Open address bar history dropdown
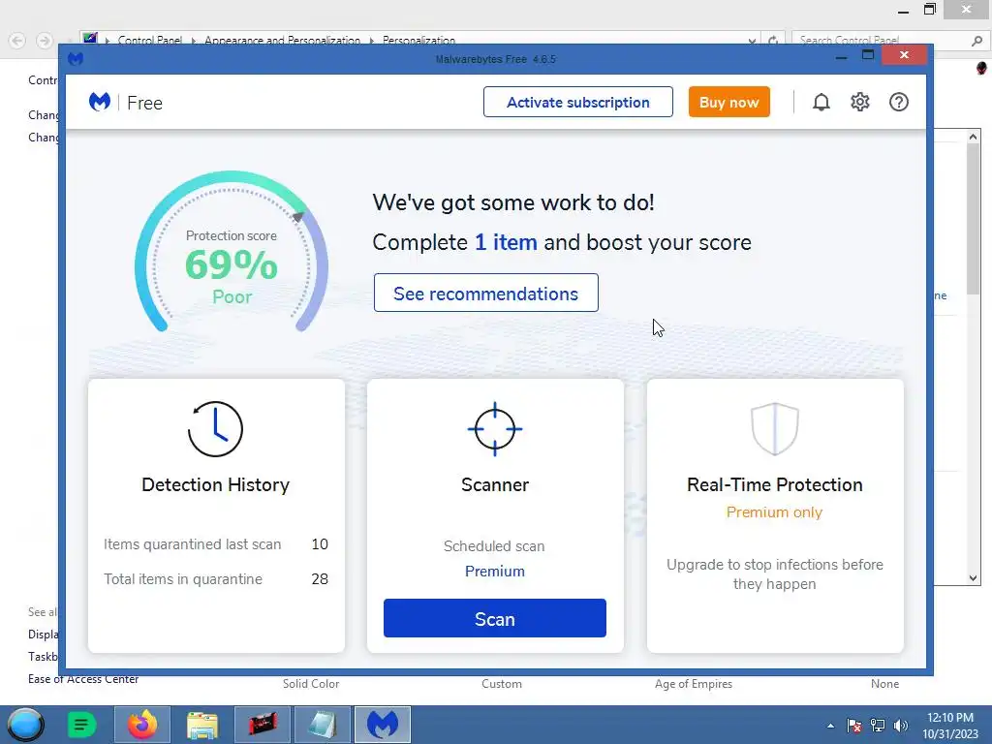Image resolution: width=992 pixels, height=744 pixels. point(752,41)
